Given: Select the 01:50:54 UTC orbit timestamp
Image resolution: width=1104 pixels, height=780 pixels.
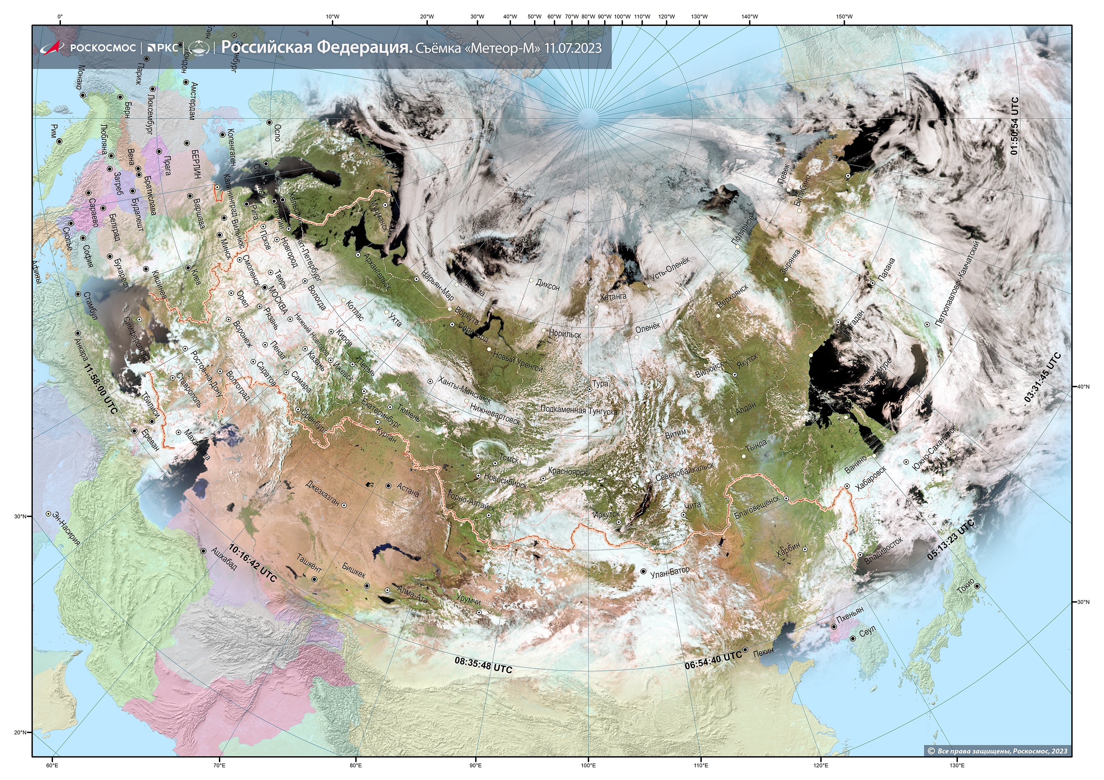Looking at the screenshot, I should (1015, 126).
